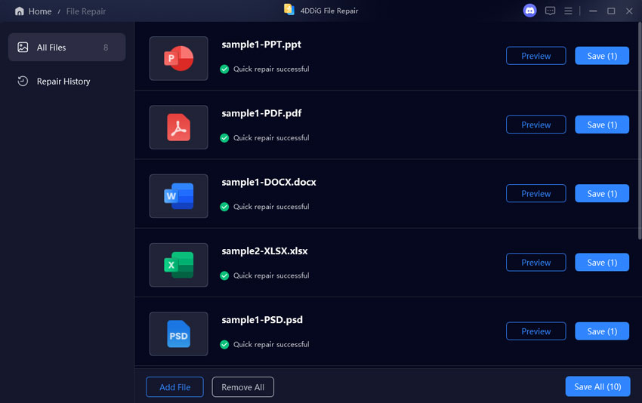This screenshot has height=403, width=642.
Task: Click the Excel file thumbnail icon
Action: (x=178, y=265)
